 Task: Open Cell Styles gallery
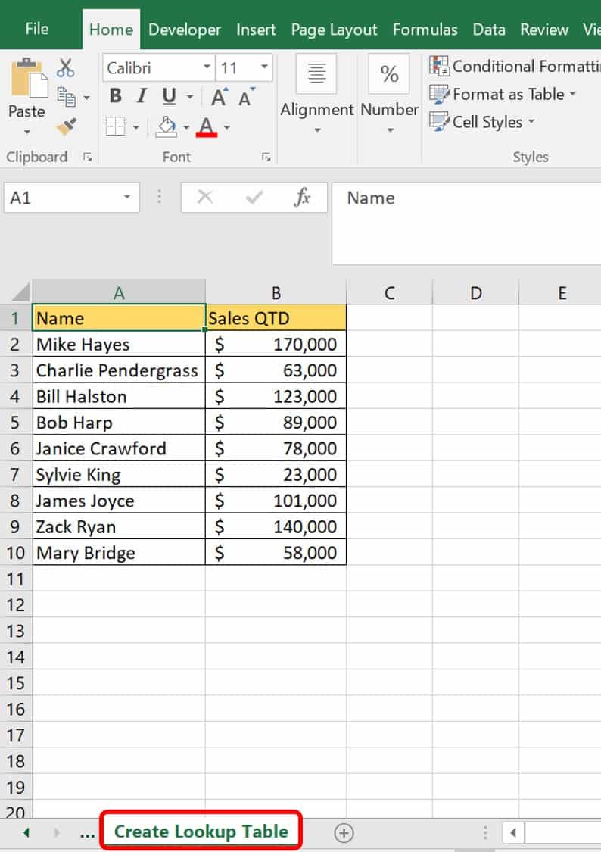pyautogui.click(x=482, y=122)
